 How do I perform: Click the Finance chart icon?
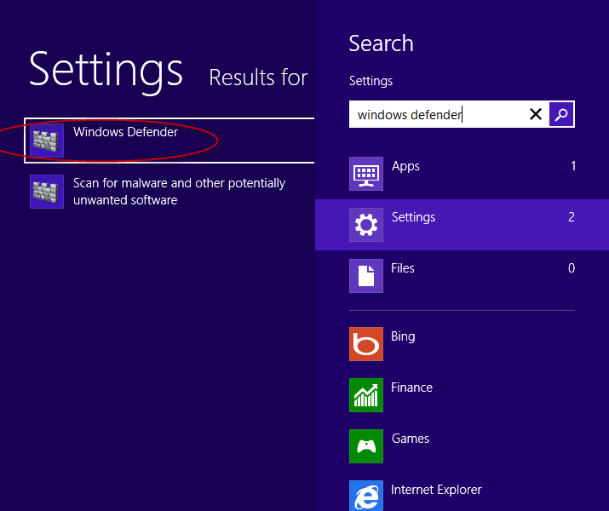click(366, 395)
